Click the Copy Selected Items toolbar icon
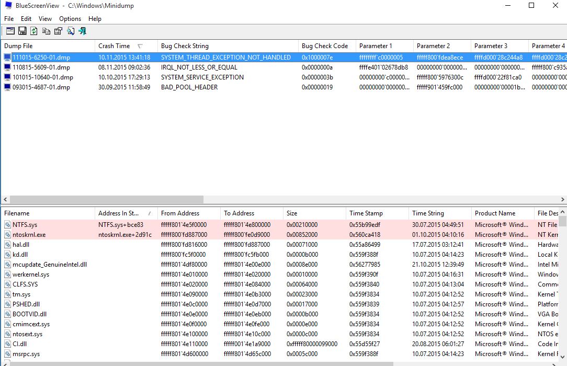 [46, 31]
